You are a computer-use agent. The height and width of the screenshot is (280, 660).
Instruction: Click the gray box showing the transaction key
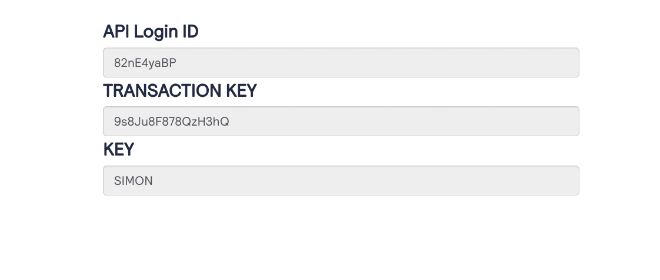coord(341,122)
